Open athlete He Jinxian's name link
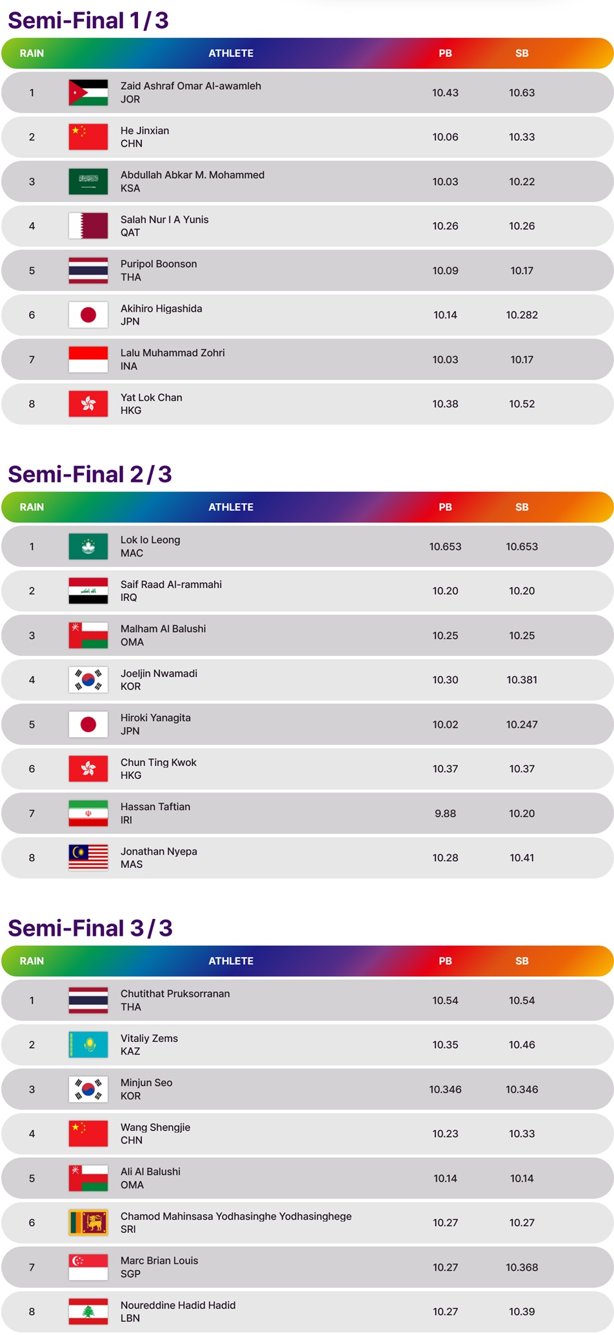614x1335 pixels. pos(145,131)
